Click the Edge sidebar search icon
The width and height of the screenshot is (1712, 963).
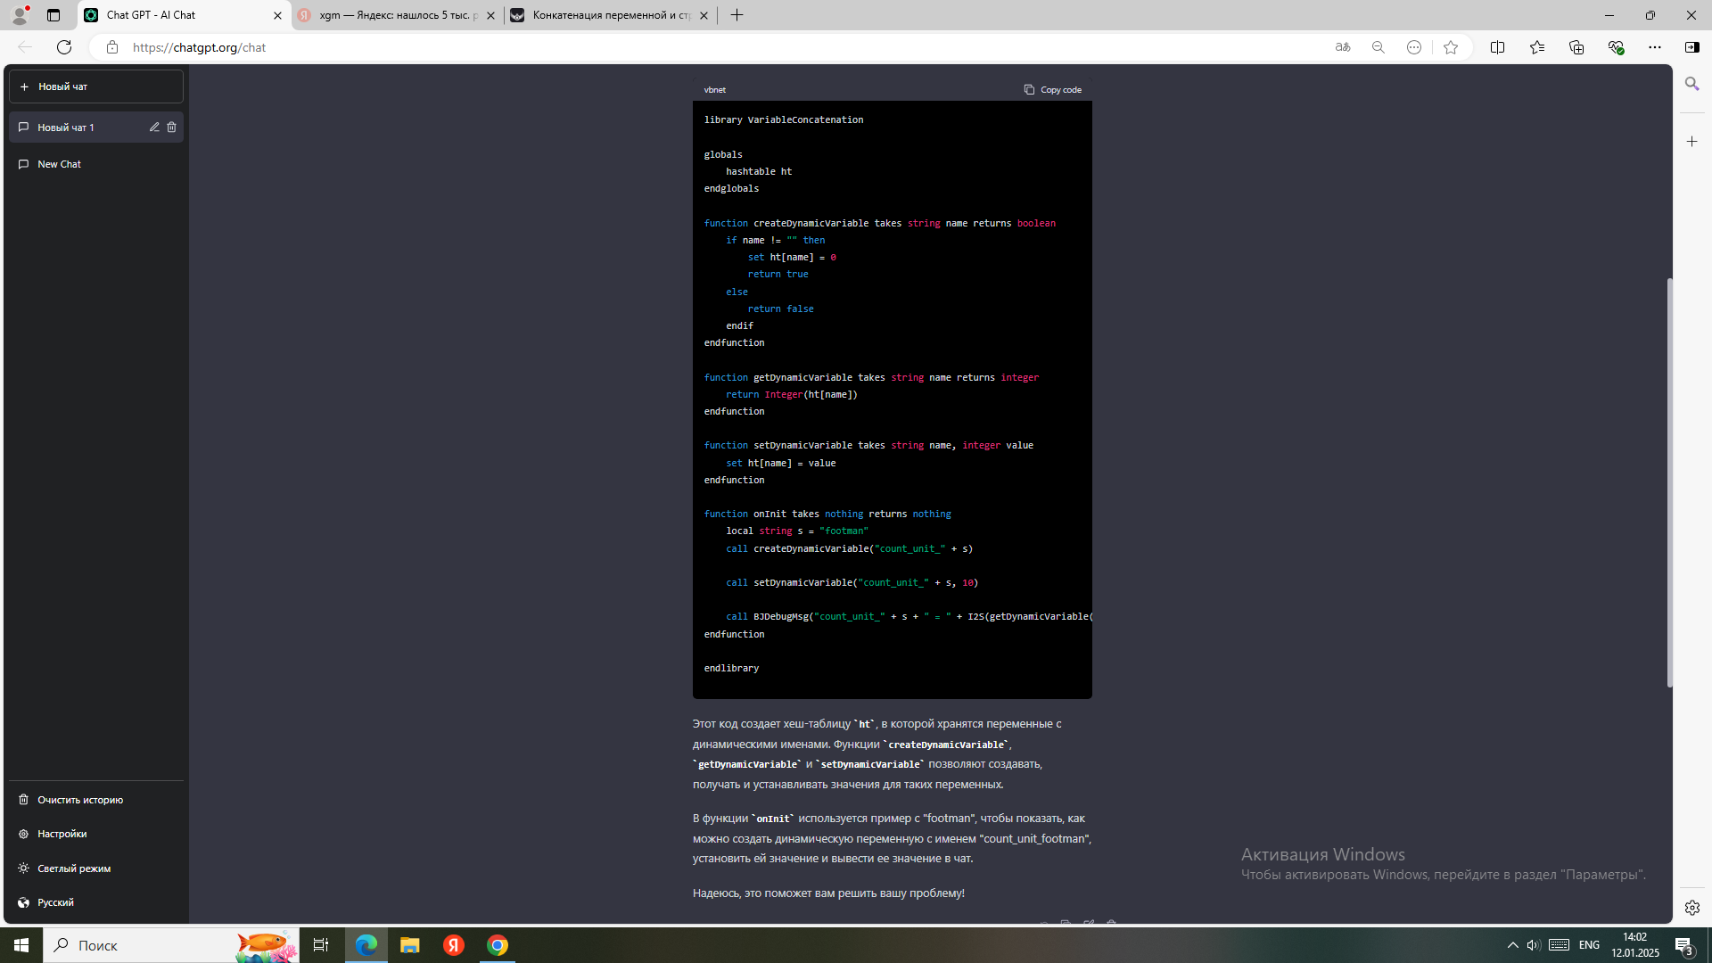[x=1691, y=84]
